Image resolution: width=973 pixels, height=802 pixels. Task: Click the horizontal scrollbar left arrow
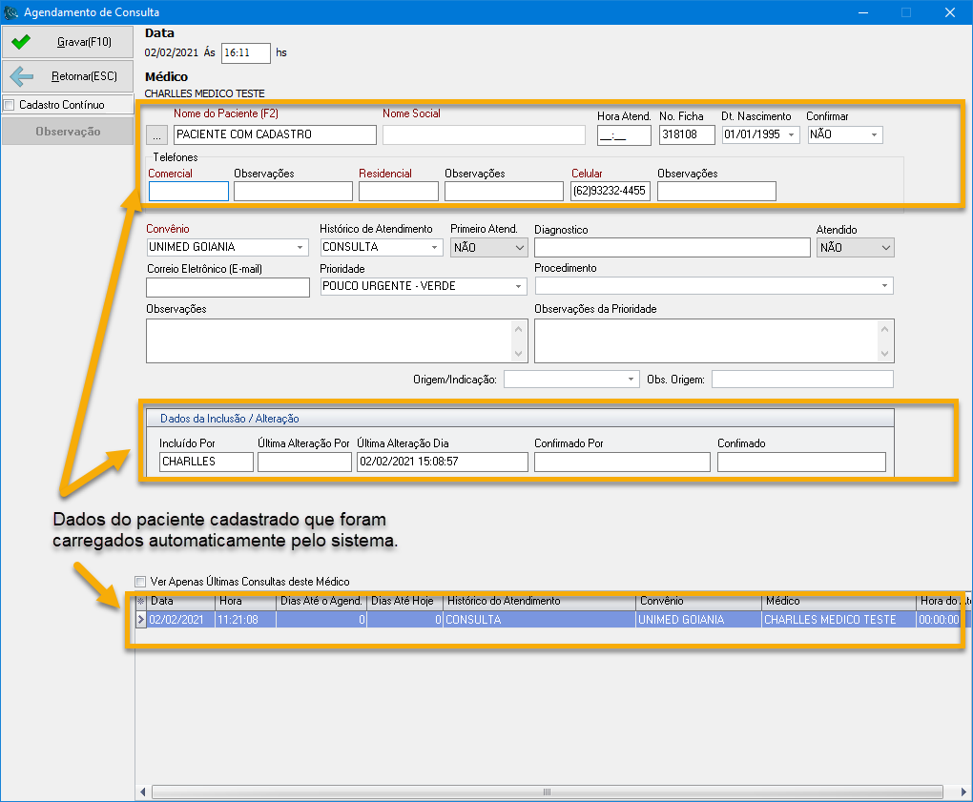pos(144,792)
